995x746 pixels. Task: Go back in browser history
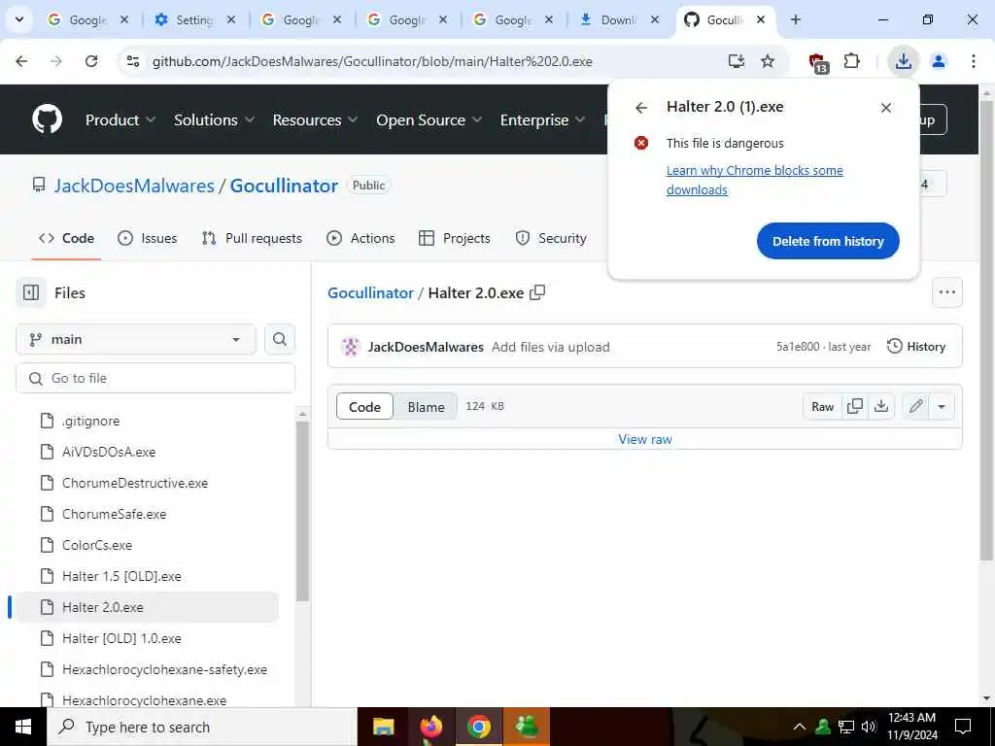coord(21,61)
